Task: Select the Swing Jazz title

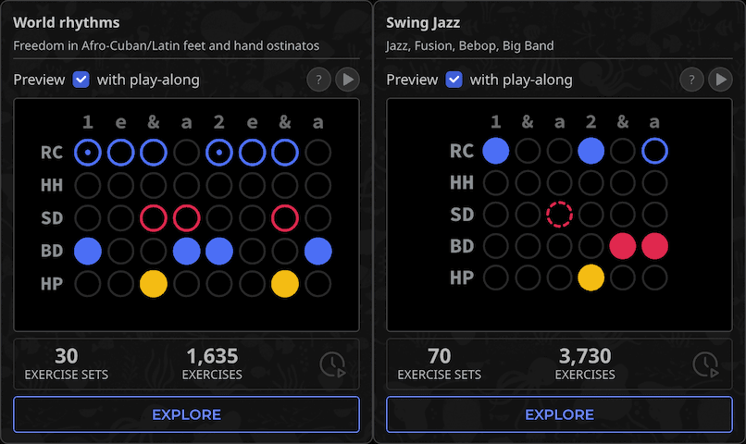Action: point(422,22)
